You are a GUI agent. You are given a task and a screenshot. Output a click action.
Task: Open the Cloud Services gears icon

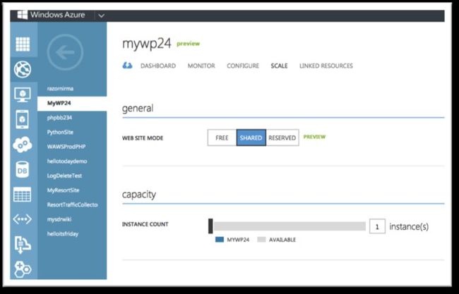pos(23,145)
